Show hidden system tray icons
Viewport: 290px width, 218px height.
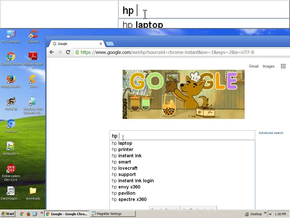(270, 214)
